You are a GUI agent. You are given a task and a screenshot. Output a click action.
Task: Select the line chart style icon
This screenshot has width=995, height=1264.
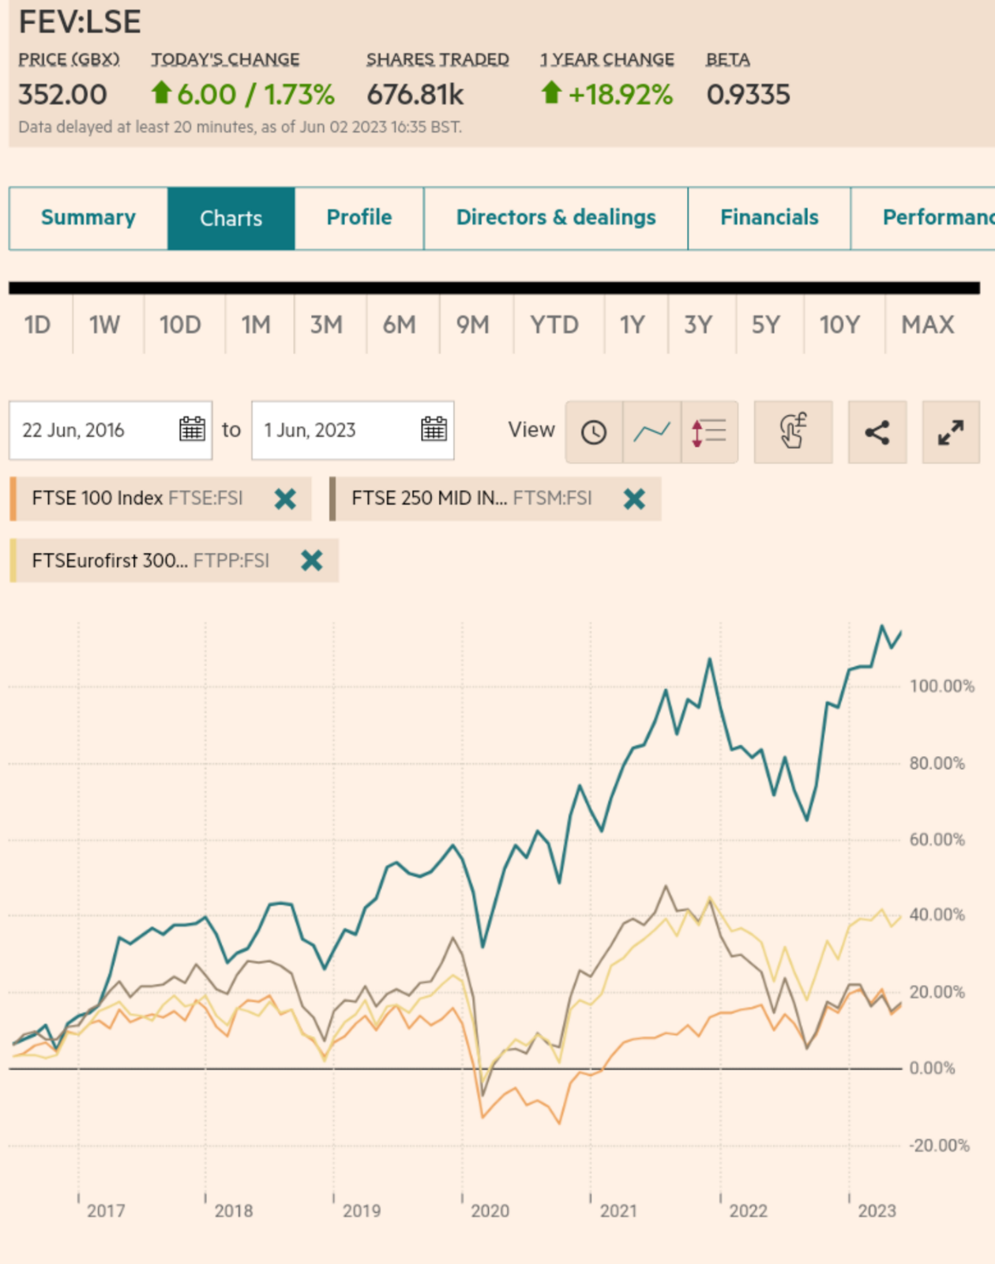pyautogui.click(x=651, y=431)
